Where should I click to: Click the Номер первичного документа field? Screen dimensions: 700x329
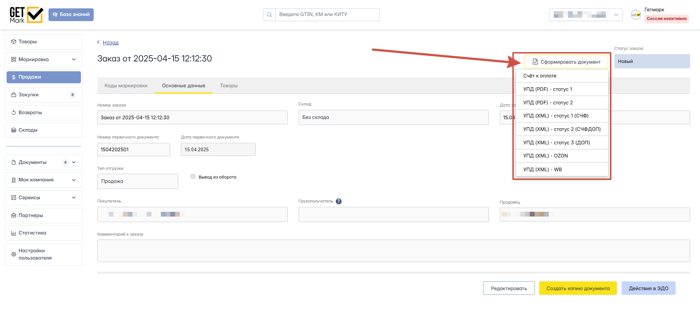point(134,150)
